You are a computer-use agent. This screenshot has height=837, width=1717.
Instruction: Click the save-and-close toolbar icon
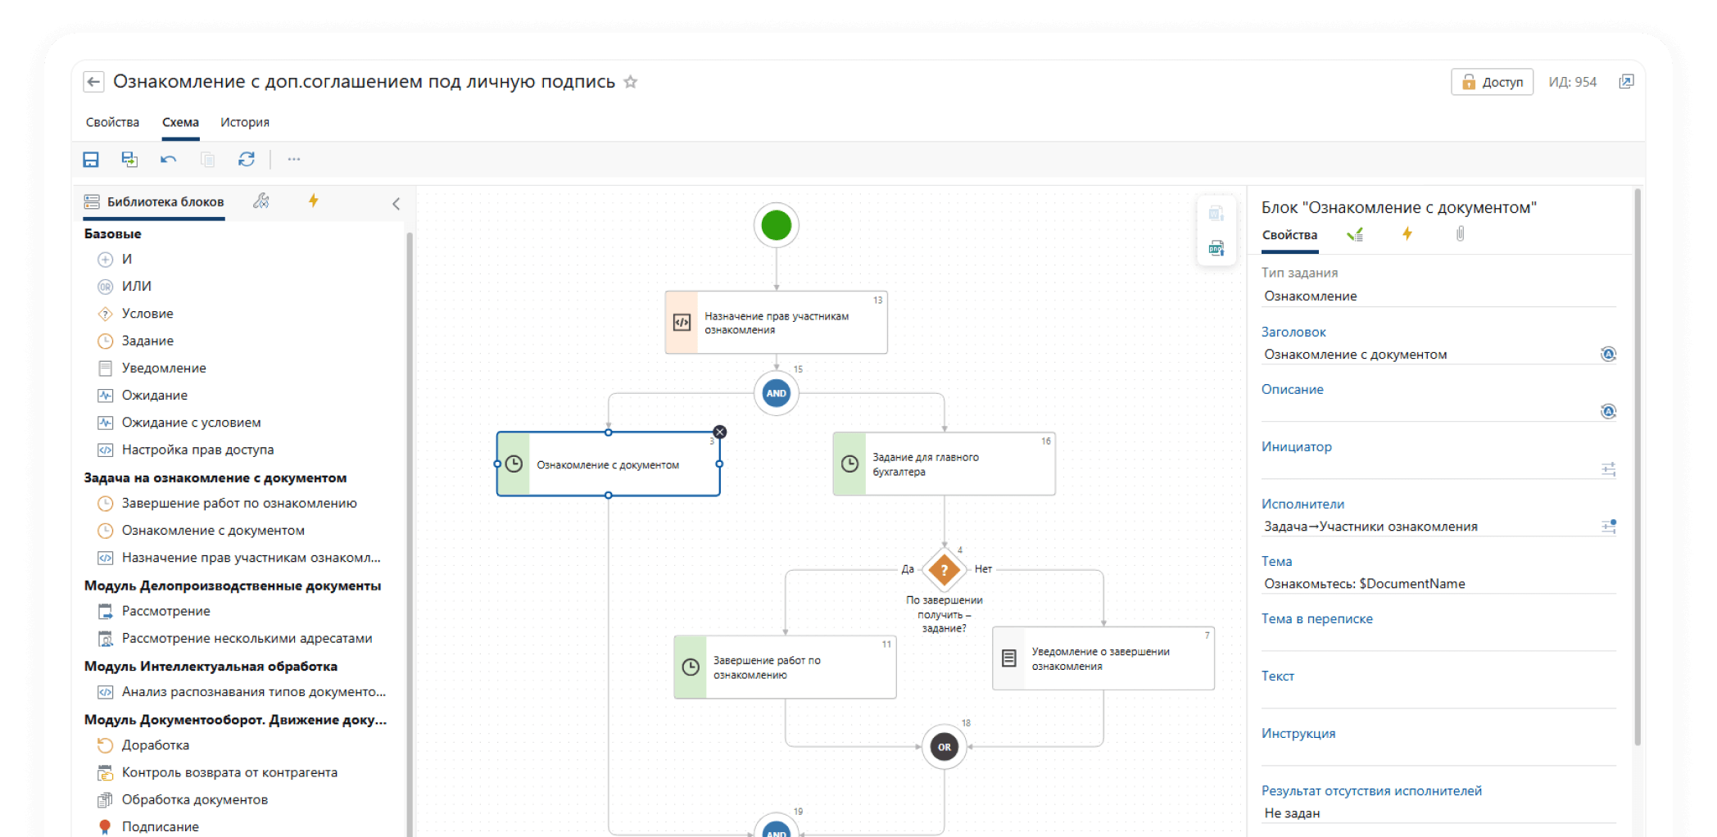pyautogui.click(x=129, y=159)
